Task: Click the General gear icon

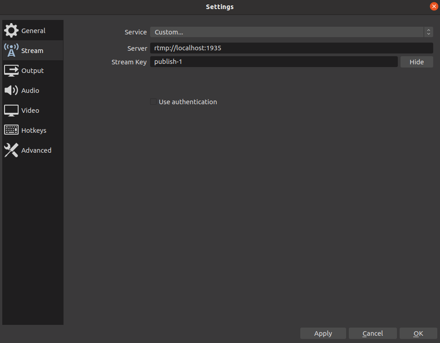Action: pyautogui.click(x=11, y=30)
